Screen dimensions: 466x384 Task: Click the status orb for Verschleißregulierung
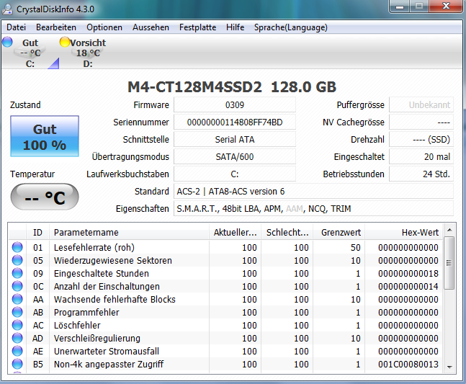[x=17, y=338]
